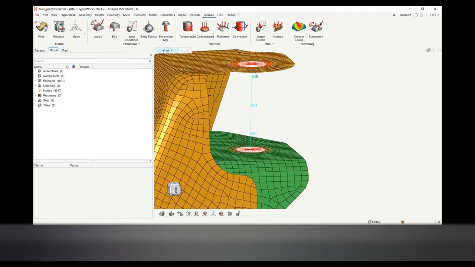Open the Contour Loads tool

(x=299, y=31)
